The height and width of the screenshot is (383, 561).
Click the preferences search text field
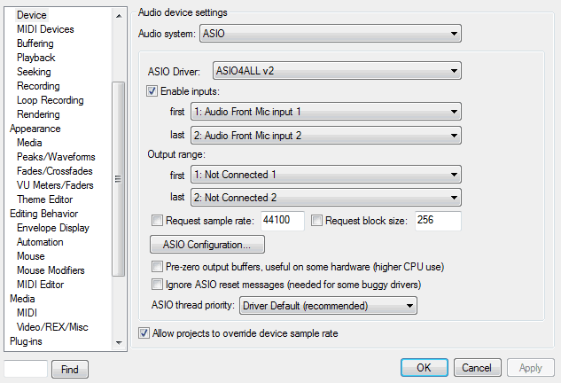[x=26, y=368]
